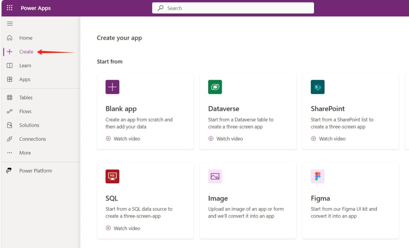
Task: Click the Learn book icon
Action: pos(10,65)
